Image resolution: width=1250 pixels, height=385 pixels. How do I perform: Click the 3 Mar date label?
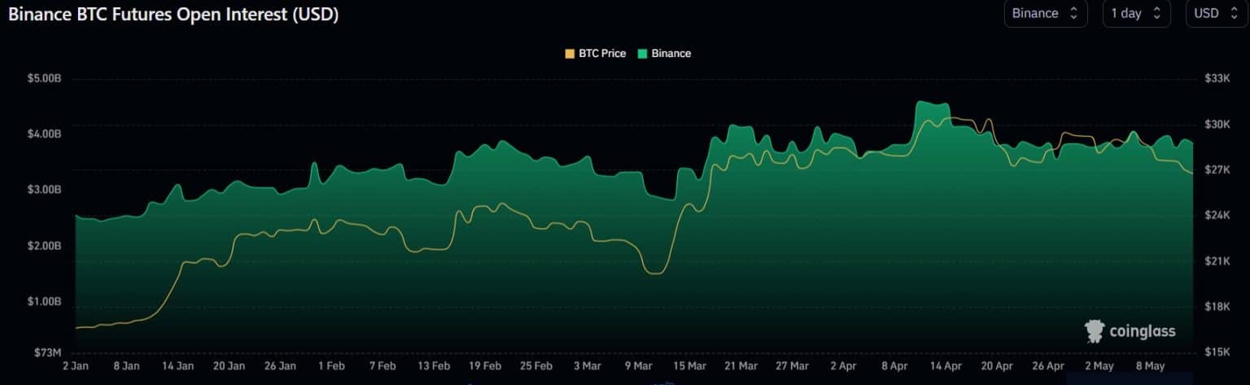(x=587, y=366)
